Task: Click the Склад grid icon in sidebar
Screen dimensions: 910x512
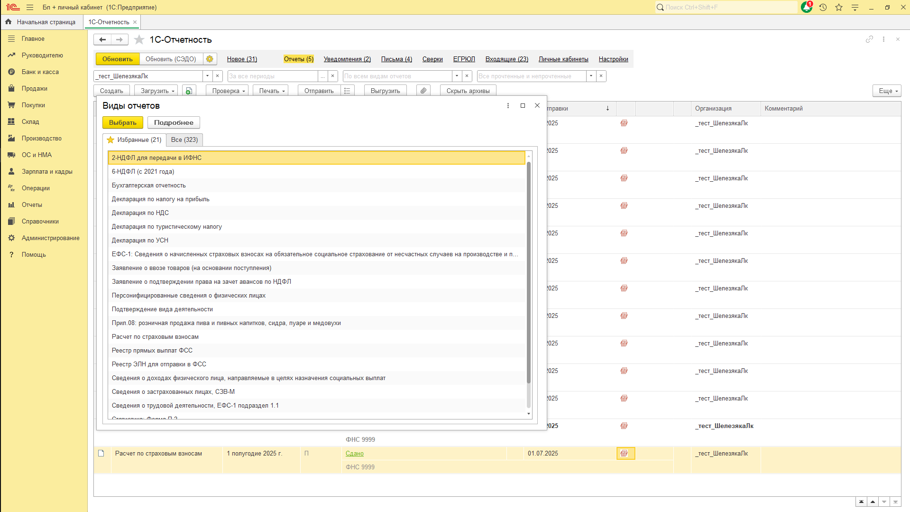Action: 11,121
